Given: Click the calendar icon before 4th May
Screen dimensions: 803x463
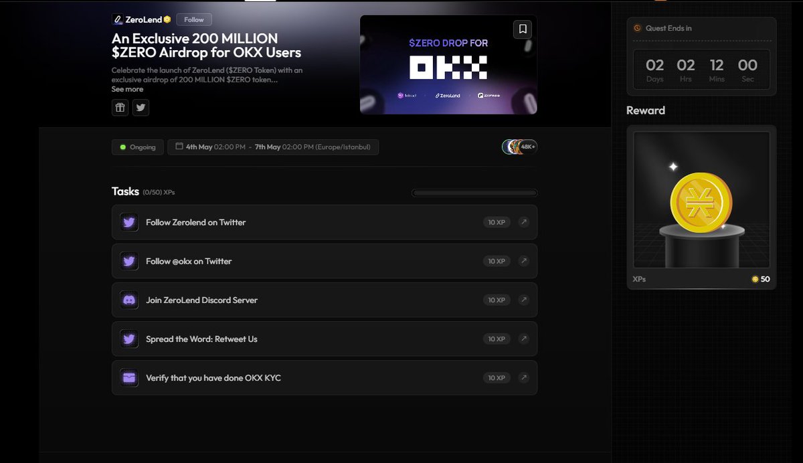Looking at the screenshot, I should point(179,147).
